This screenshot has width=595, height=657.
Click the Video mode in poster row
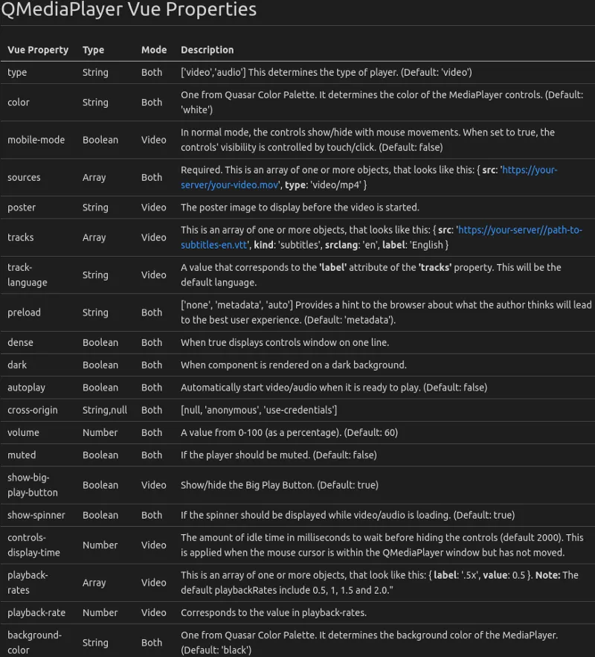(x=154, y=208)
